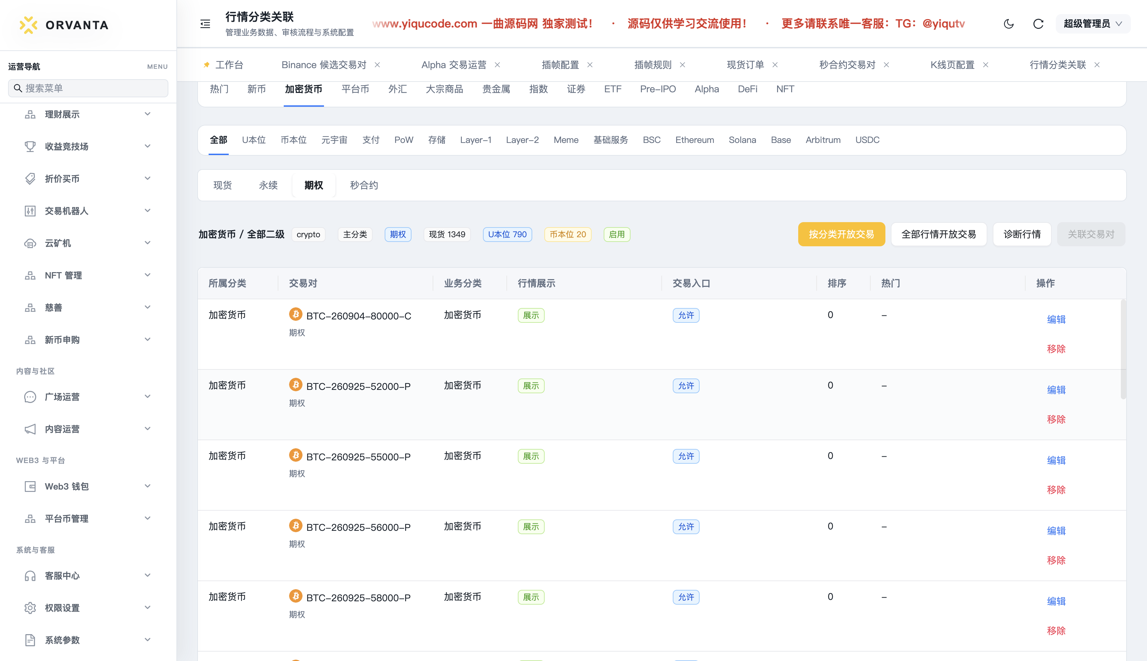Screen dimensions: 1147x661
Task: Toggle dark mode moon icon
Action: [1008, 24]
